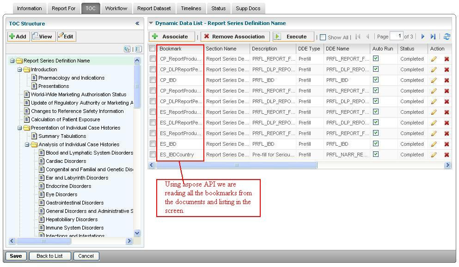Screen dimensions: 459x267
Task: Select Cardiac Disorders in the tree
Action: point(66,161)
